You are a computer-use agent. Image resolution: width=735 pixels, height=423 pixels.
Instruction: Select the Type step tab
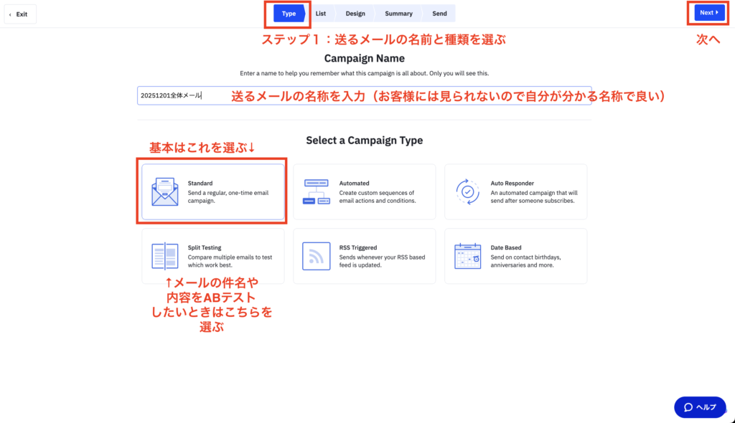pos(289,14)
